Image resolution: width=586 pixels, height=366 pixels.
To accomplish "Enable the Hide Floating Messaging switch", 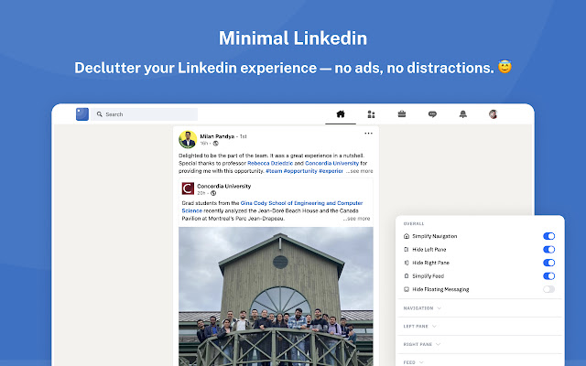I will click(549, 289).
